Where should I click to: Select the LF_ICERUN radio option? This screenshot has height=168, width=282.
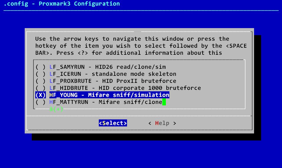(x=41, y=74)
